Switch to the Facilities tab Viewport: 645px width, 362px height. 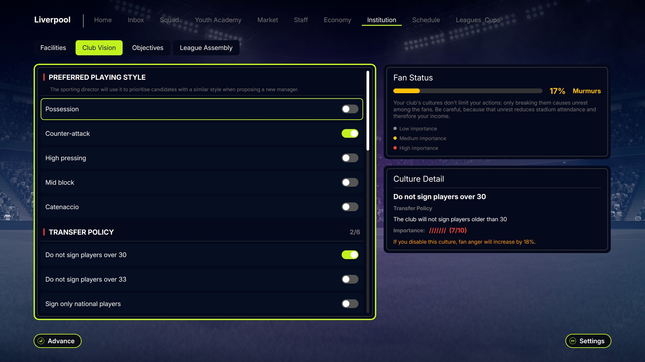coord(53,48)
